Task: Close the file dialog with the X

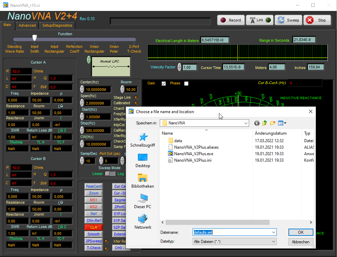Action: [311, 111]
